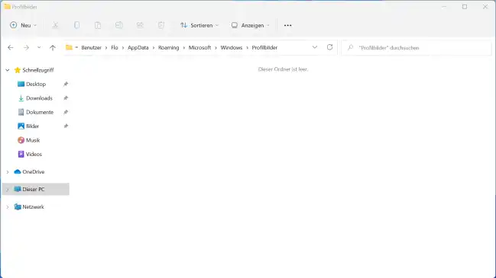Select AppData in the breadcrumb path
496x278 pixels.
point(138,47)
